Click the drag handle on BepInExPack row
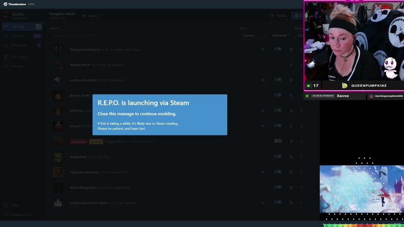The height and width of the screenshot is (227, 404). pyautogui.click(x=291, y=65)
